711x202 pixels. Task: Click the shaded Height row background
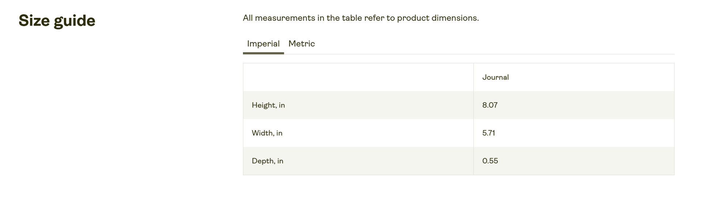click(x=459, y=105)
